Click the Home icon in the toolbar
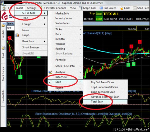The height and width of the screenshot is (132, 150). (4, 8)
